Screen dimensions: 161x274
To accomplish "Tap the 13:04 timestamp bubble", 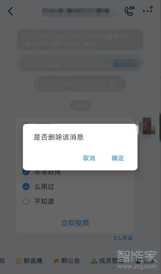I will click(x=80, y=106).
